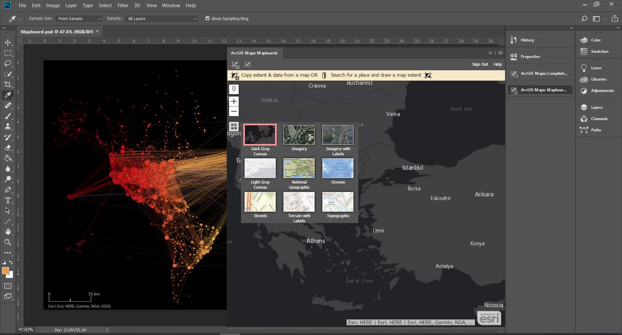Select the Quick Selection tool

[x=8, y=74]
